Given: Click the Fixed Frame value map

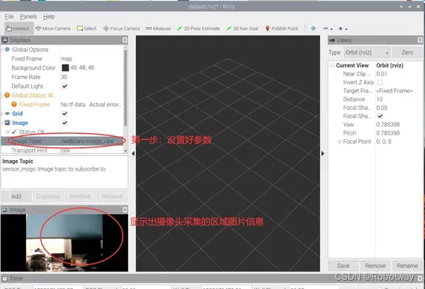Looking at the screenshot, I should pos(67,59).
